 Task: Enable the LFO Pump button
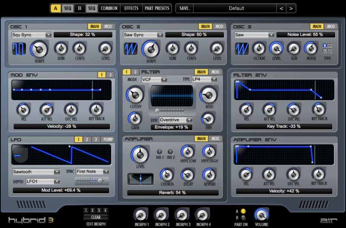pos(108,139)
